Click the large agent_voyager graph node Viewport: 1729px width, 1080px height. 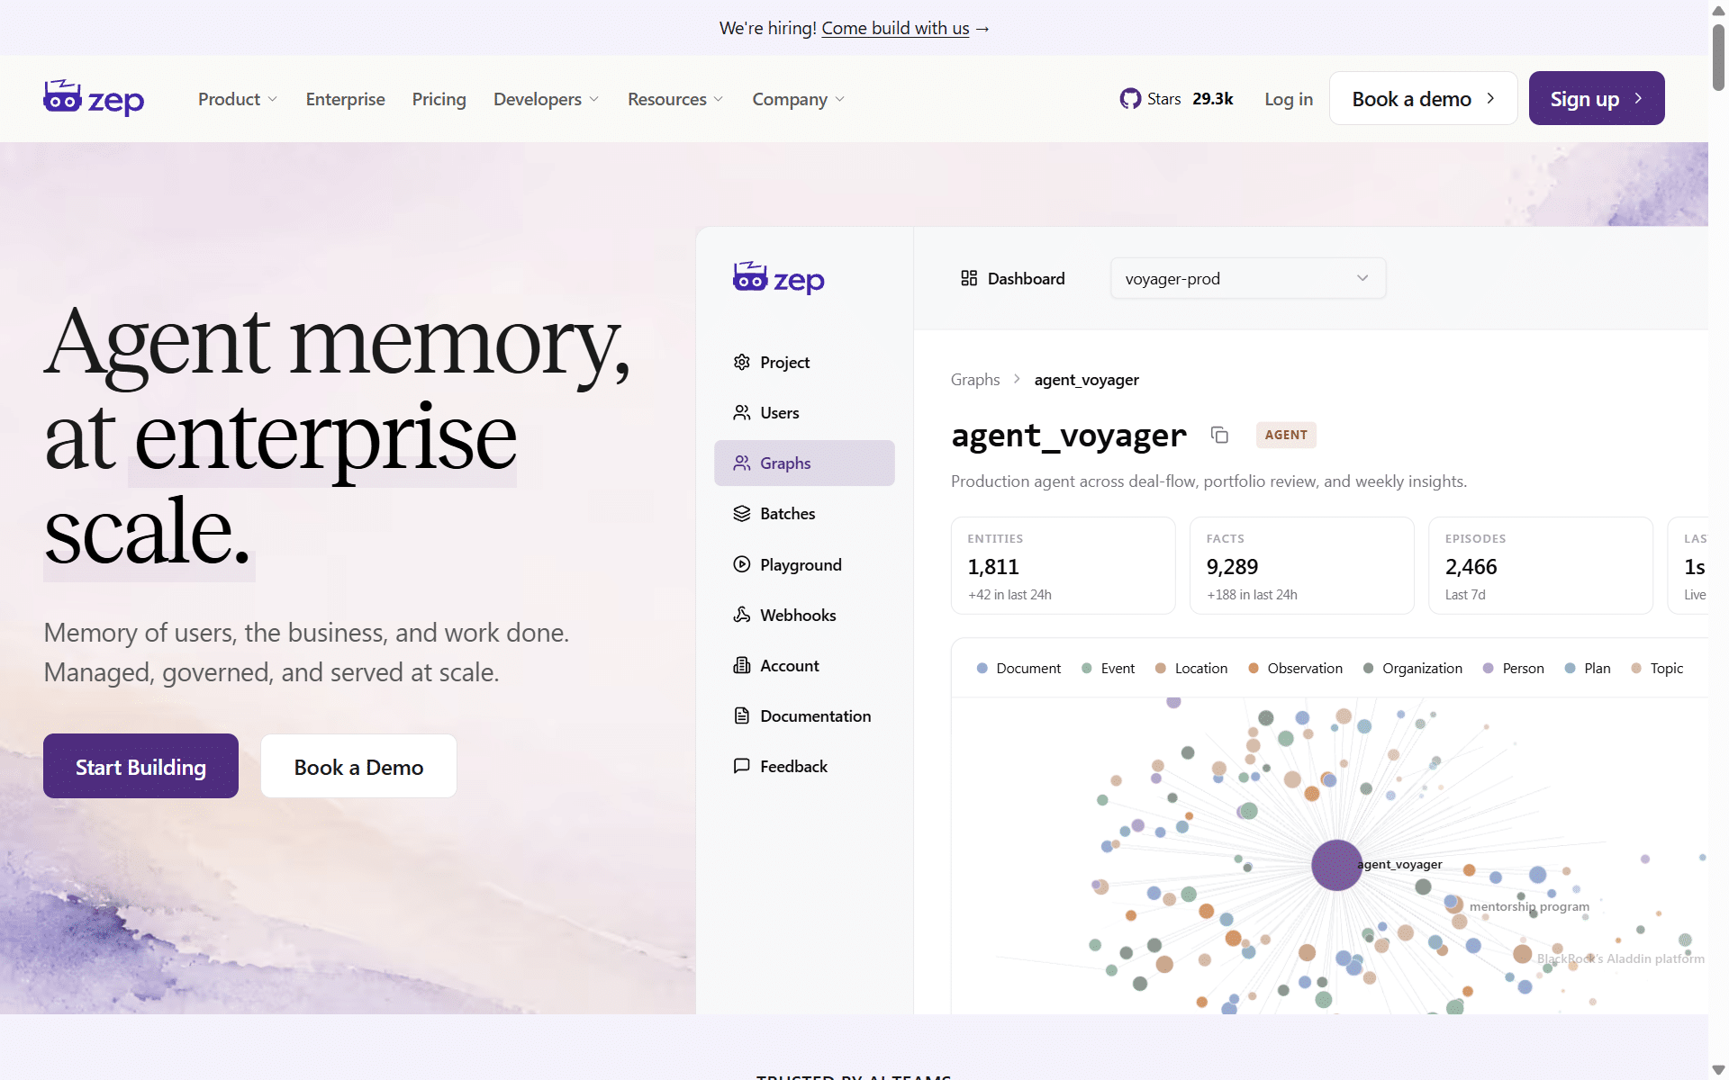pyautogui.click(x=1336, y=865)
